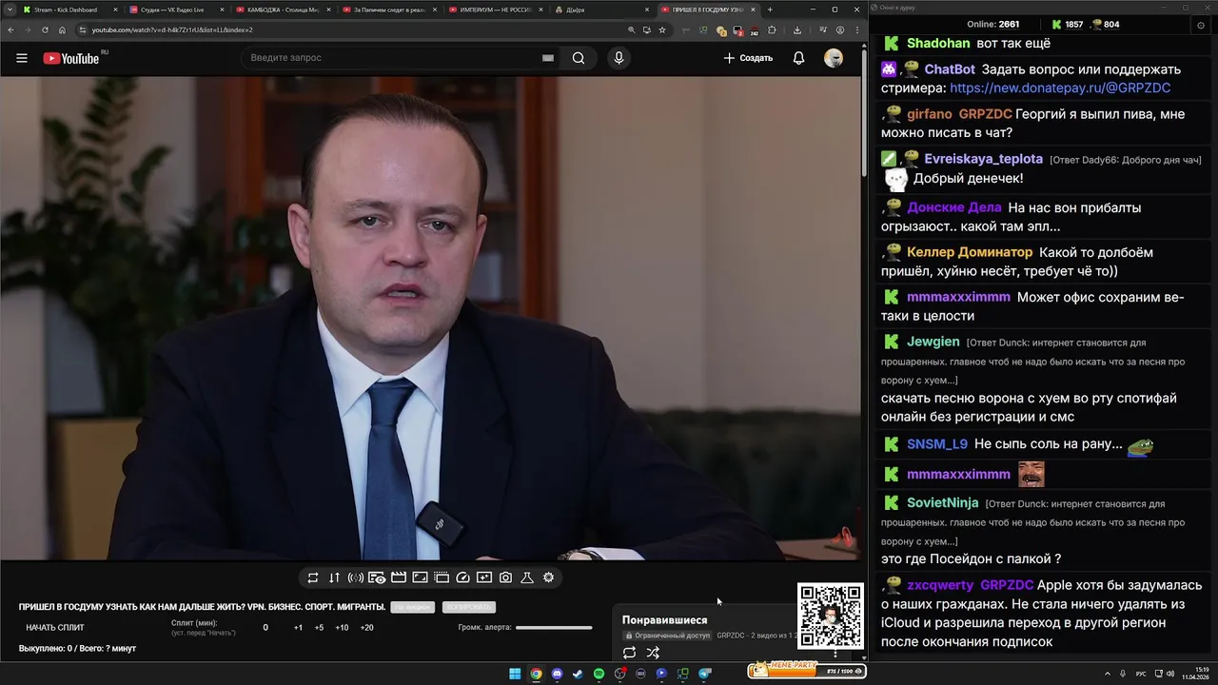
Task: Switch to ИМПЕРИУМ — НЕ РОССИЯ tab
Action: [x=495, y=10]
